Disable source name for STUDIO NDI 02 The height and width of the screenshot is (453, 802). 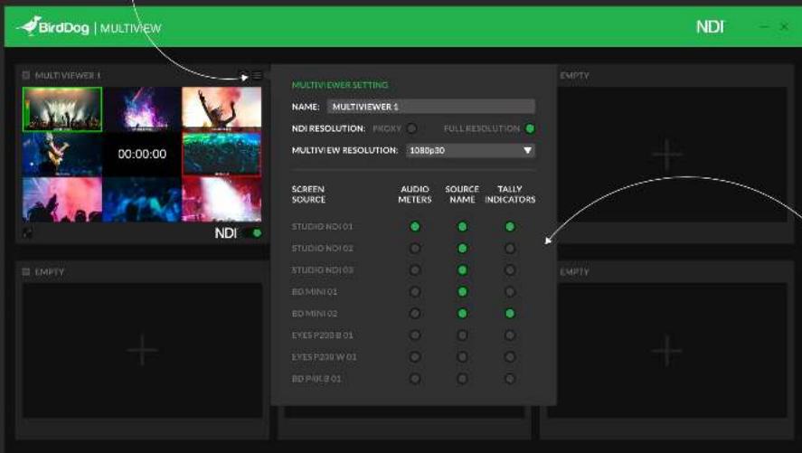(x=462, y=249)
